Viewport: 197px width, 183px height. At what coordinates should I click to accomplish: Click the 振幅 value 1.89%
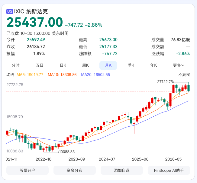(x=39, y=54)
